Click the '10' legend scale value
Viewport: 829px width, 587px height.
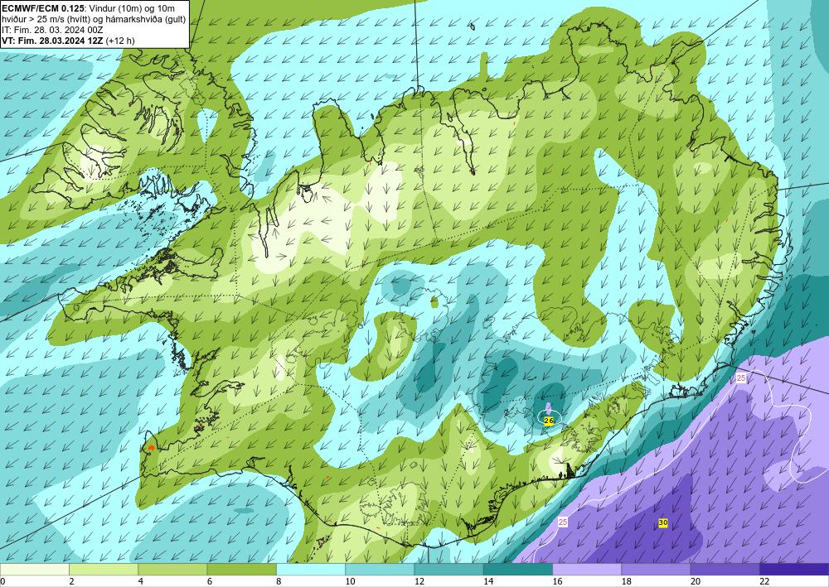click(351, 581)
